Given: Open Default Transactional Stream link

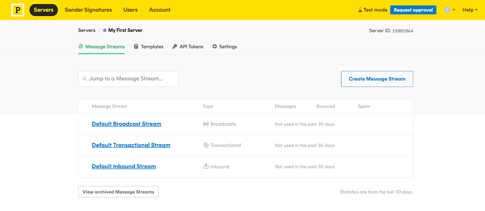Looking at the screenshot, I should [131, 145].
